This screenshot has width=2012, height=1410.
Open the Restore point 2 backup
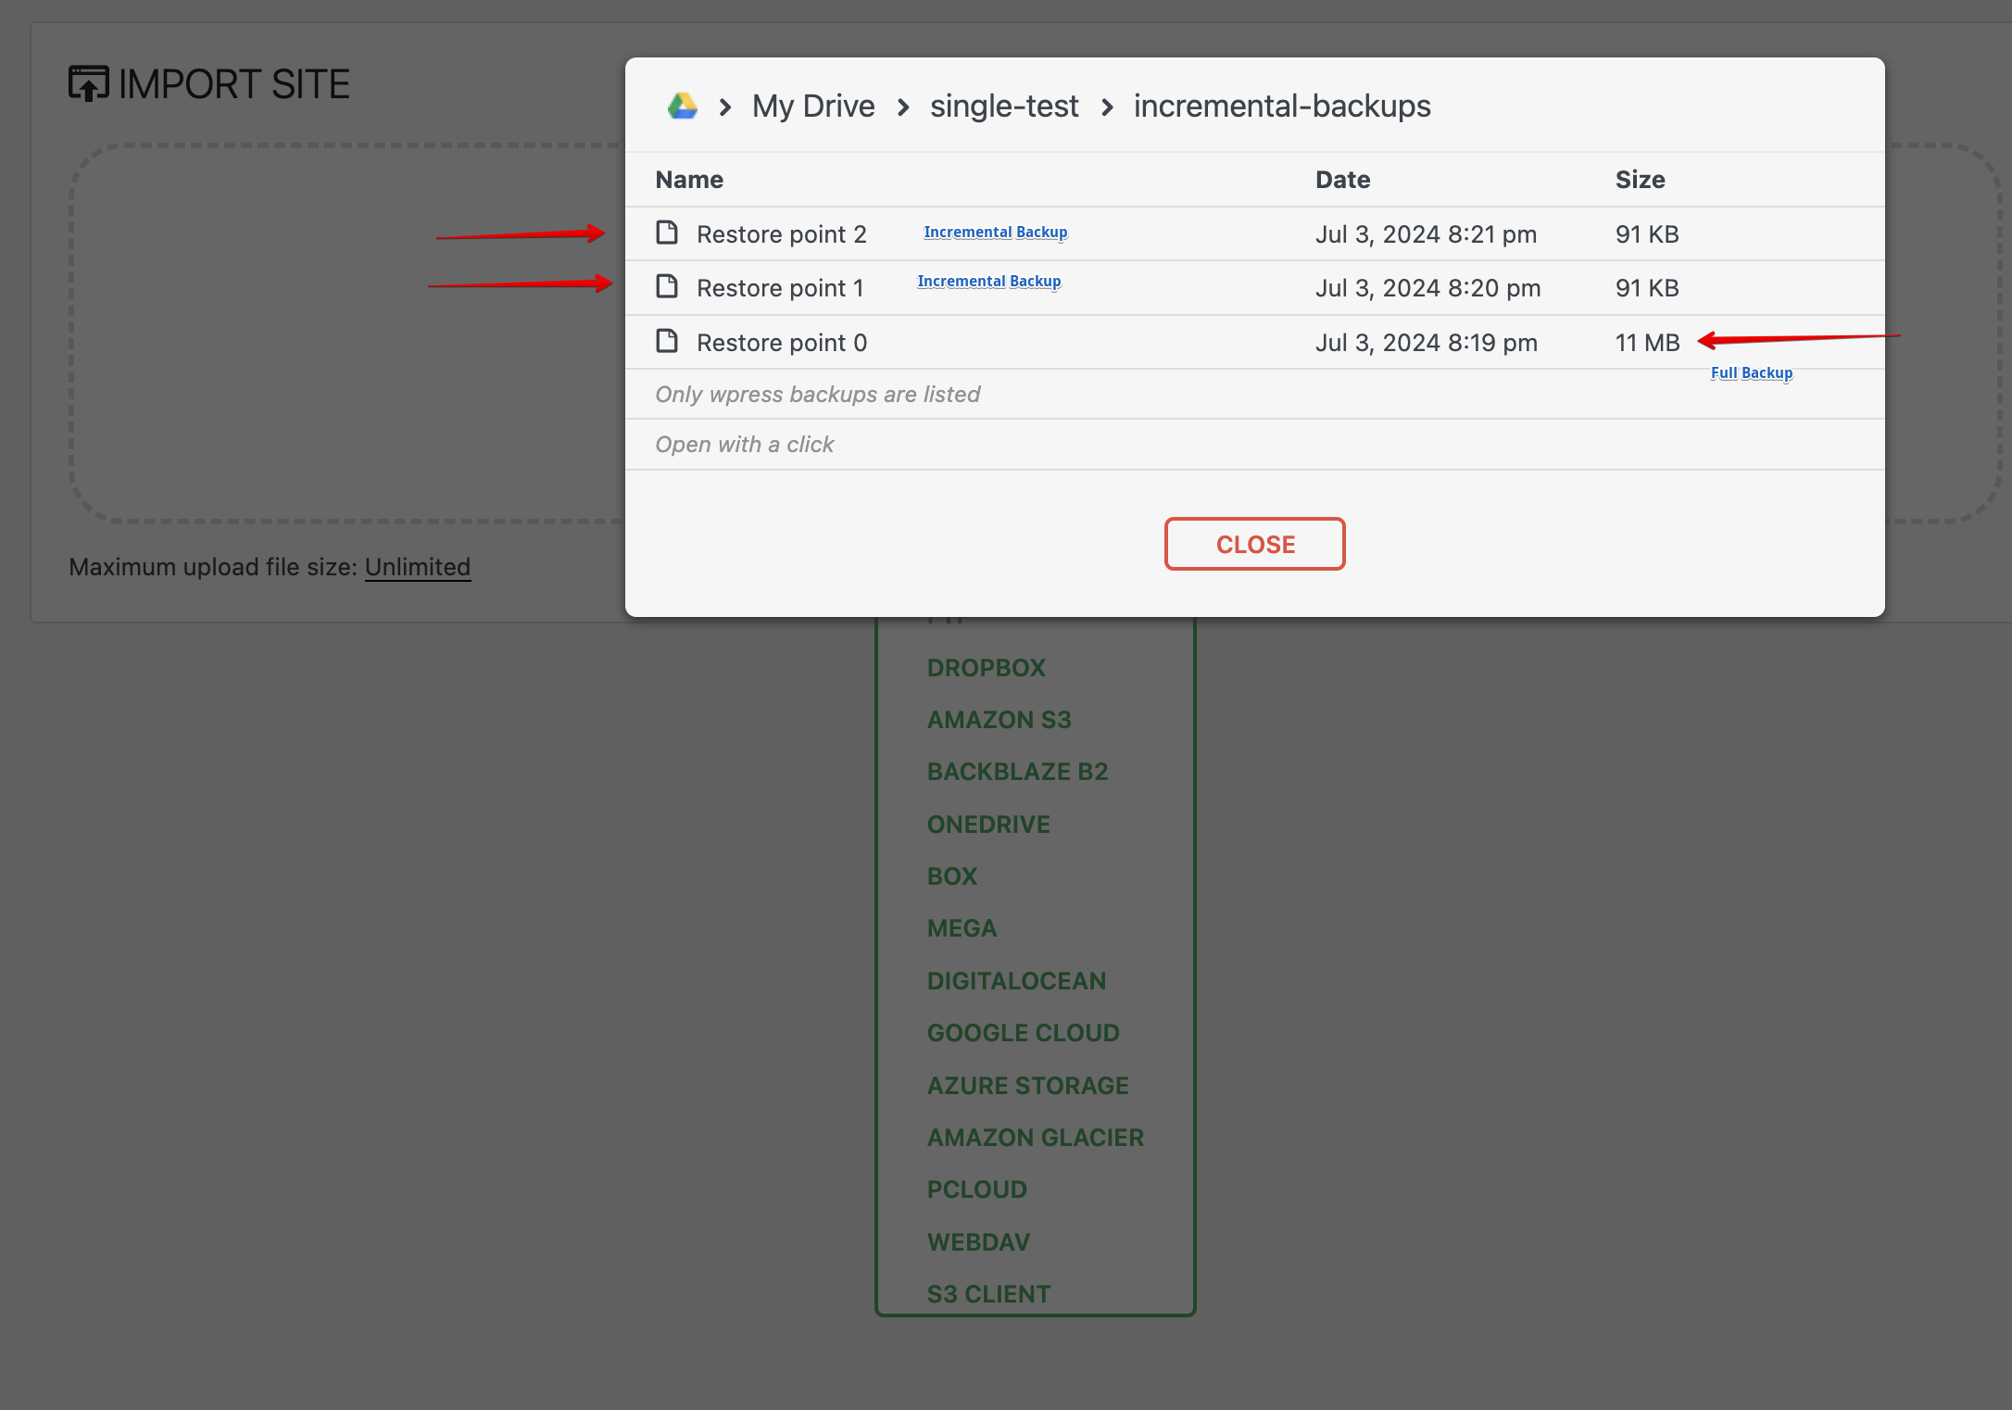pyautogui.click(x=781, y=234)
